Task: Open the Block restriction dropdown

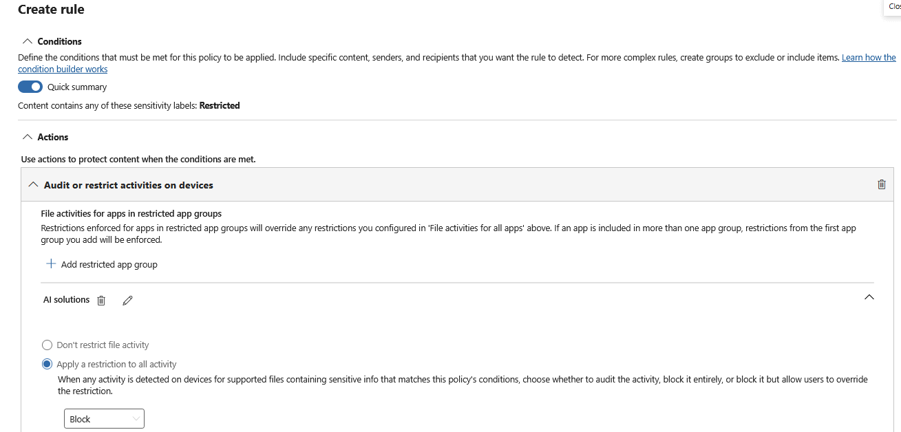Action: [104, 419]
